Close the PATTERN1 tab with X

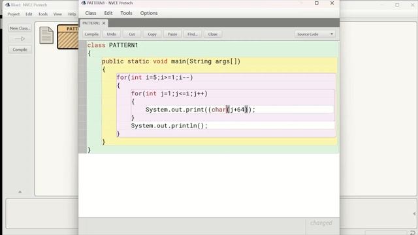[x=104, y=23]
